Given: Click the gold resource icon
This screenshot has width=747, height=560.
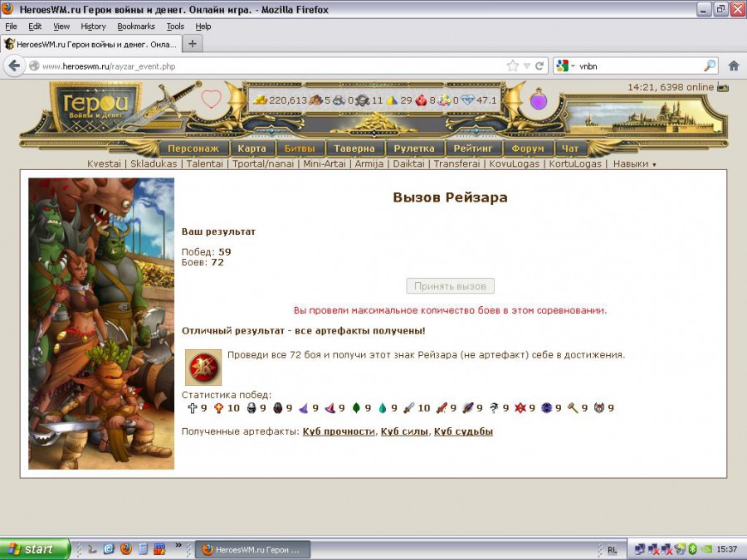Looking at the screenshot, I should [x=260, y=100].
